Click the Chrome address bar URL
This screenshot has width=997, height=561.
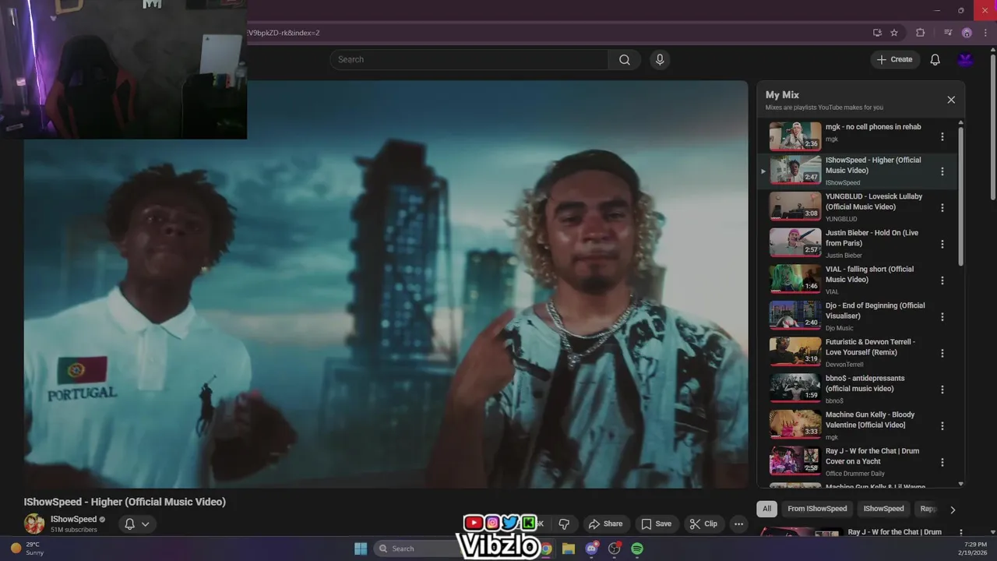coord(284,33)
